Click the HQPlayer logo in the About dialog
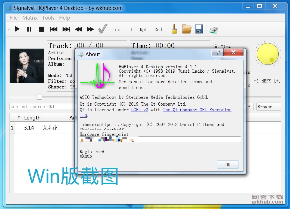Image resolution: width=290 pixels, height=209 pixels. click(x=97, y=76)
